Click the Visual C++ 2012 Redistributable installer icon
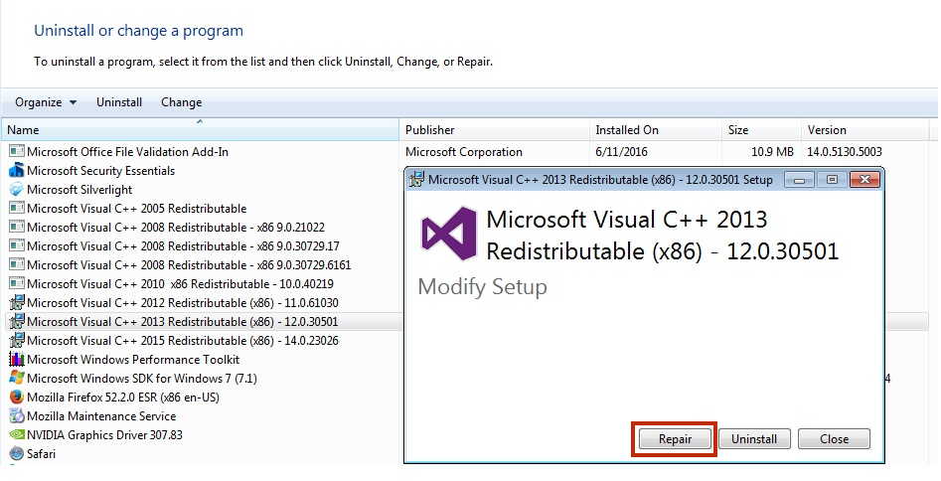Viewport: 941px width, 481px height. coord(17,303)
